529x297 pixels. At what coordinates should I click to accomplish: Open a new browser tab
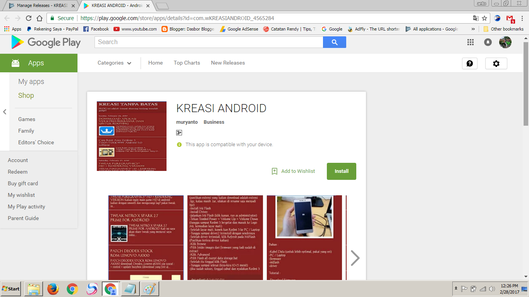tap(162, 5)
